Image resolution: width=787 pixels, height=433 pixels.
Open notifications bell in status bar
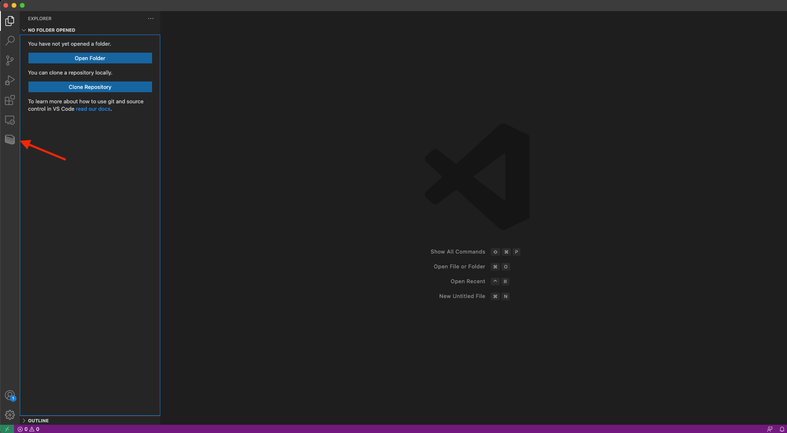pos(782,429)
